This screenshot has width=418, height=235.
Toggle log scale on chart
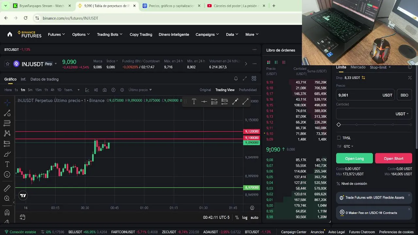click(245, 217)
